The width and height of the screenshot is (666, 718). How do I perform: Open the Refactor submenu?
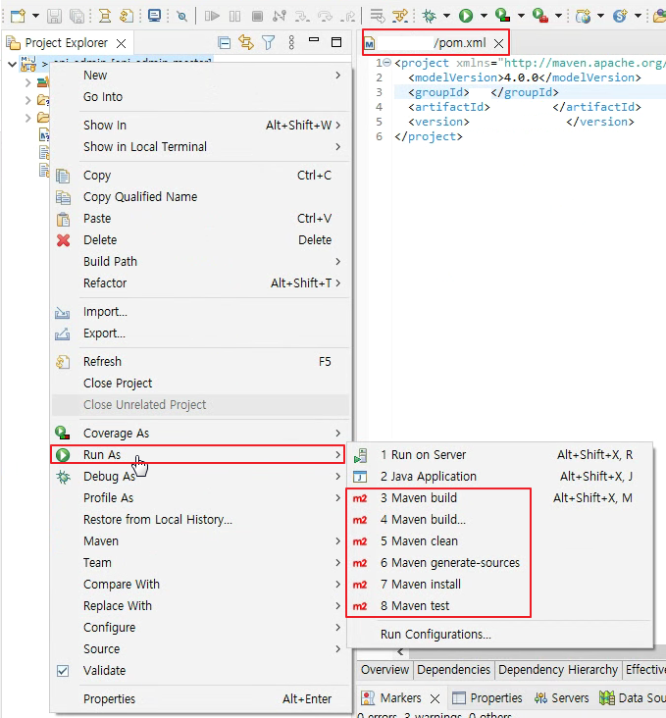[x=200, y=282]
